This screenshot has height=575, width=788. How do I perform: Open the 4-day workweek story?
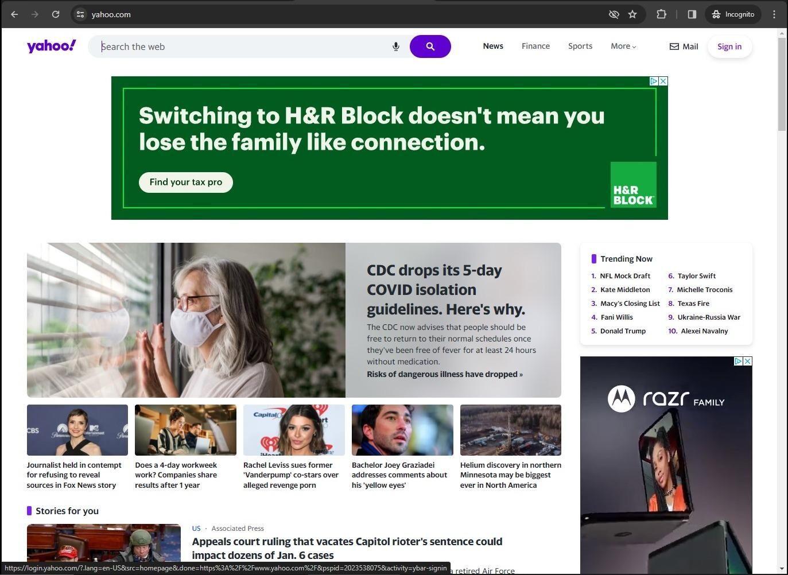[x=185, y=448]
